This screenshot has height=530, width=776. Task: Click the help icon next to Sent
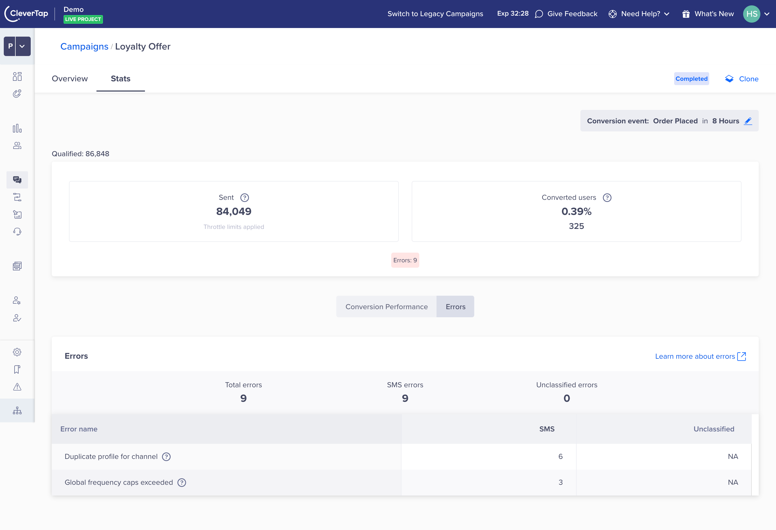(244, 198)
